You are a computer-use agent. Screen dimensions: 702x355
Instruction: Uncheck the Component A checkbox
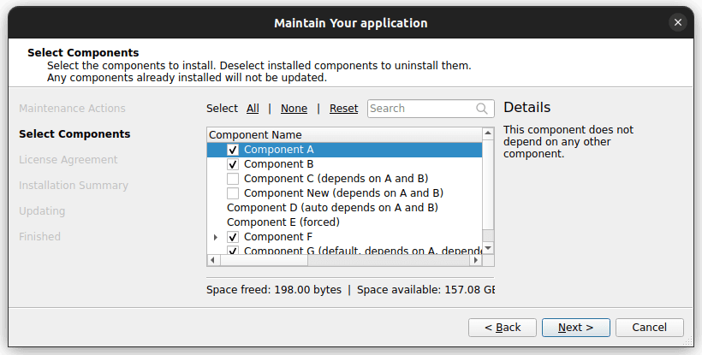[x=233, y=150]
